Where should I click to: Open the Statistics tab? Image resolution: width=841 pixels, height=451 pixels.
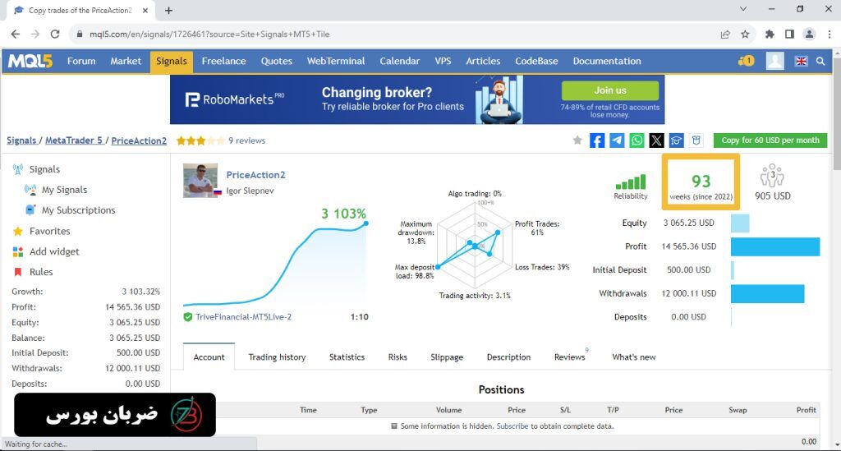[347, 357]
